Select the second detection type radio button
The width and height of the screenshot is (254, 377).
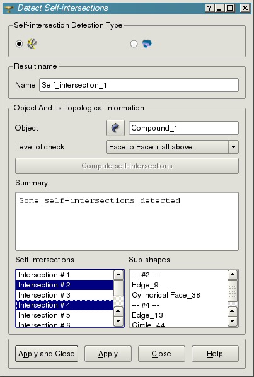[134, 43]
